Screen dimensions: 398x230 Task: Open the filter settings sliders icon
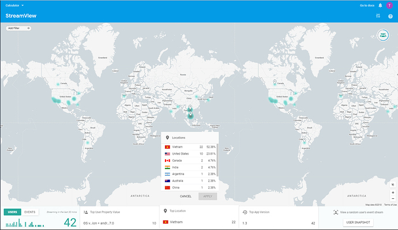378,16
